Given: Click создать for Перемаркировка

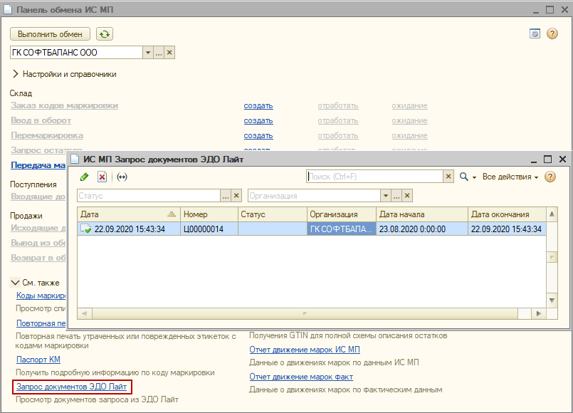Looking at the screenshot, I should coord(258,135).
